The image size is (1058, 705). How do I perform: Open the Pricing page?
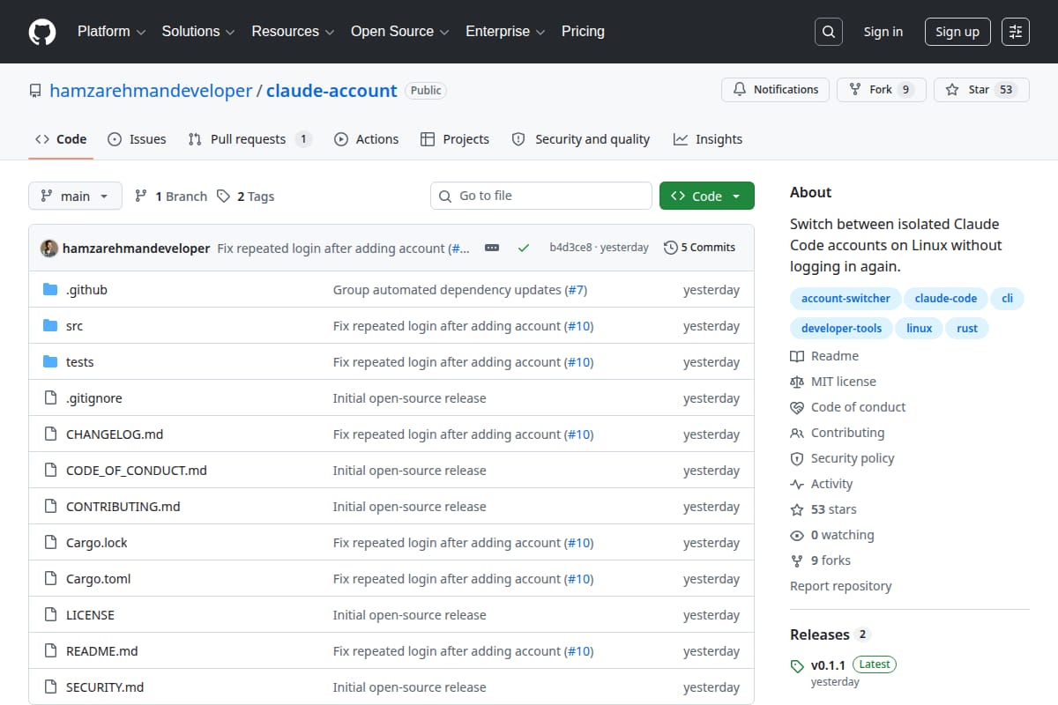[x=583, y=31]
